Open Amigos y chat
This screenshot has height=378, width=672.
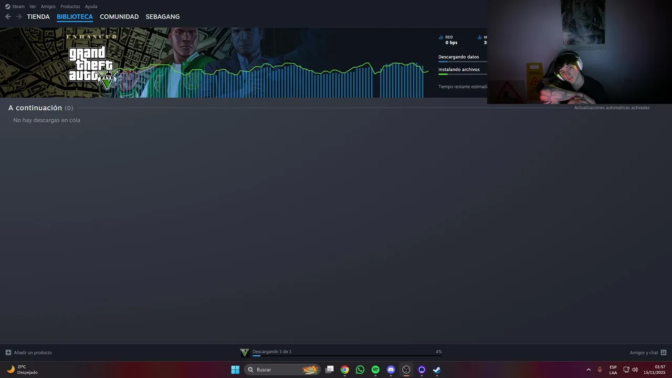644,353
